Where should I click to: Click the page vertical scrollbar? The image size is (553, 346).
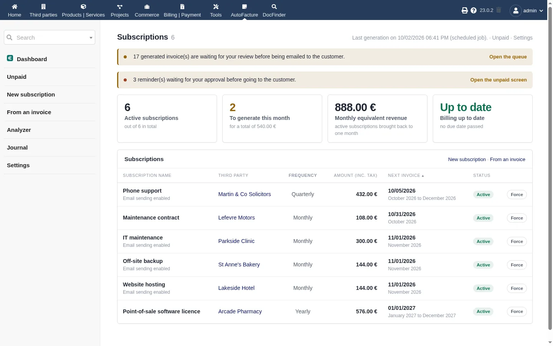click(550, 168)
